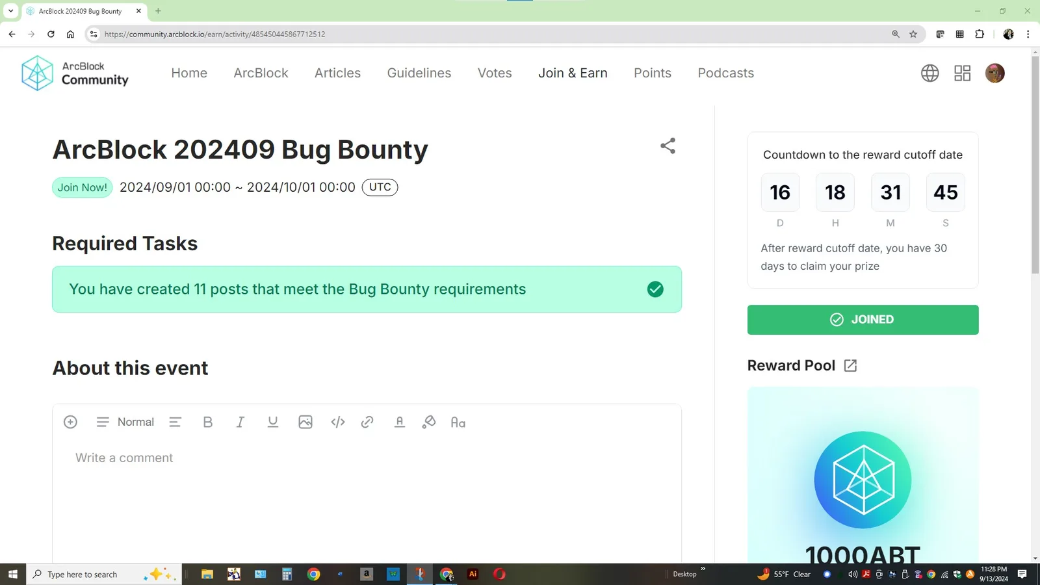Open the browser zoom indicator
Screen dimensions: 1040x585
(x=896, y=34)
